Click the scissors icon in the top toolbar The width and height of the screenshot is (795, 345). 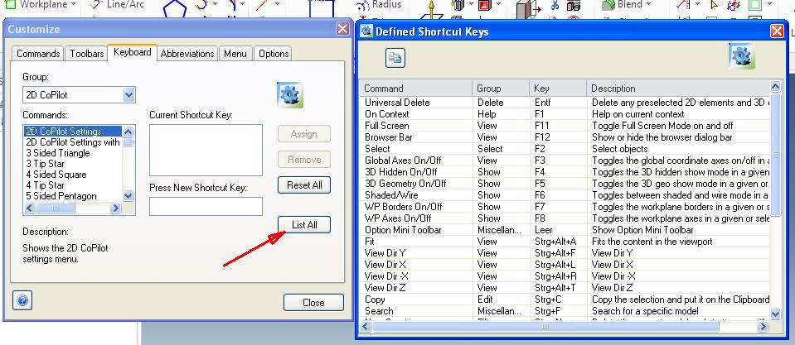coord(554,6)
